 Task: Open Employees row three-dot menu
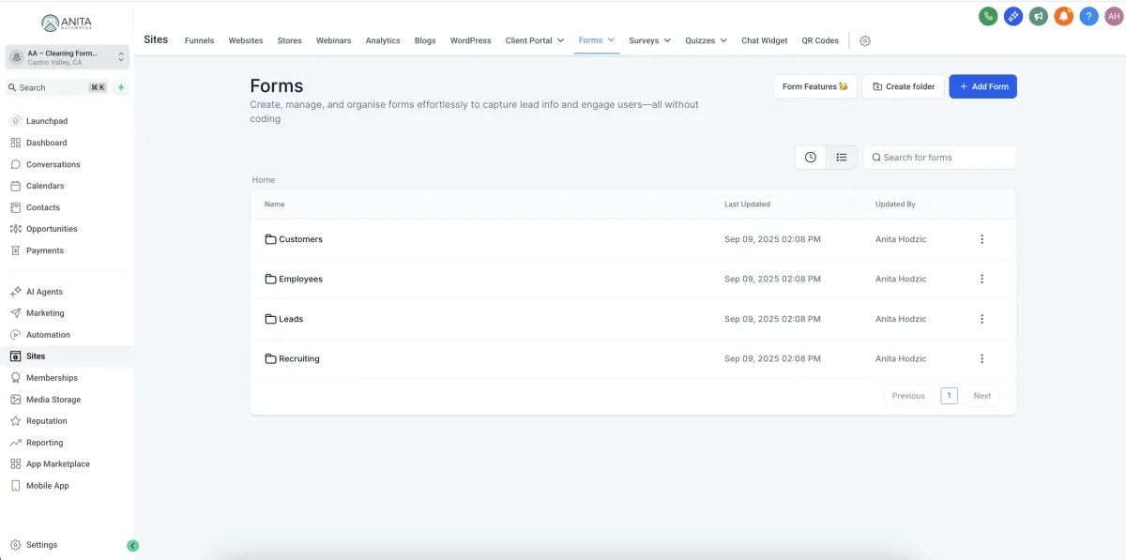(x=982, y=279)
